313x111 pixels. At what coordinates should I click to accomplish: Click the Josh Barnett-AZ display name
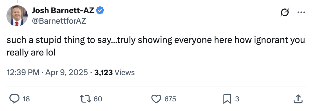(x=63, y=10)
